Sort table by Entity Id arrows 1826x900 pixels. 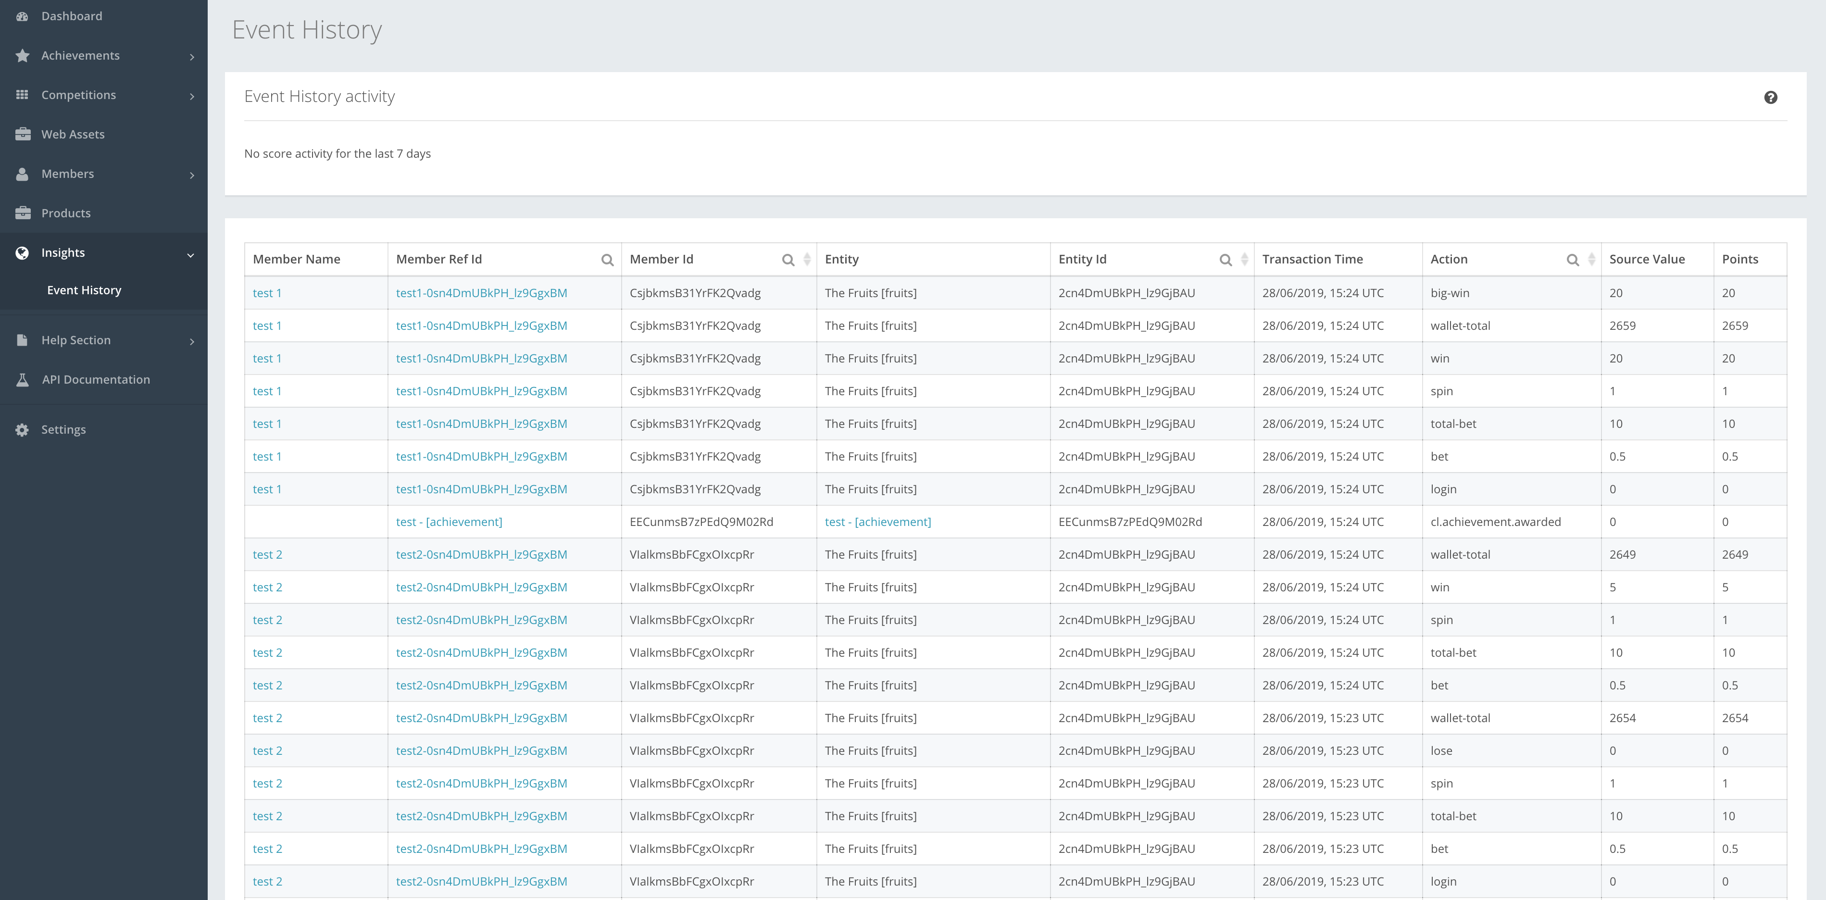tap(1244, 259)
